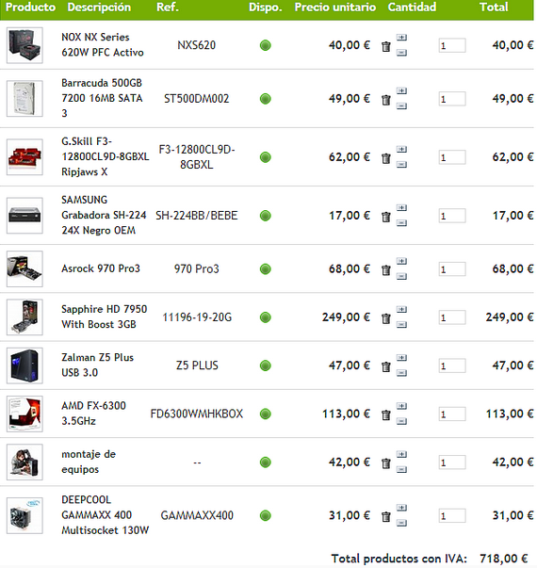The width and height of the screenshot is (537, 568).
Task: Click trash icon for G.Skill Ripjaws X
Action: tap(386, 158)
